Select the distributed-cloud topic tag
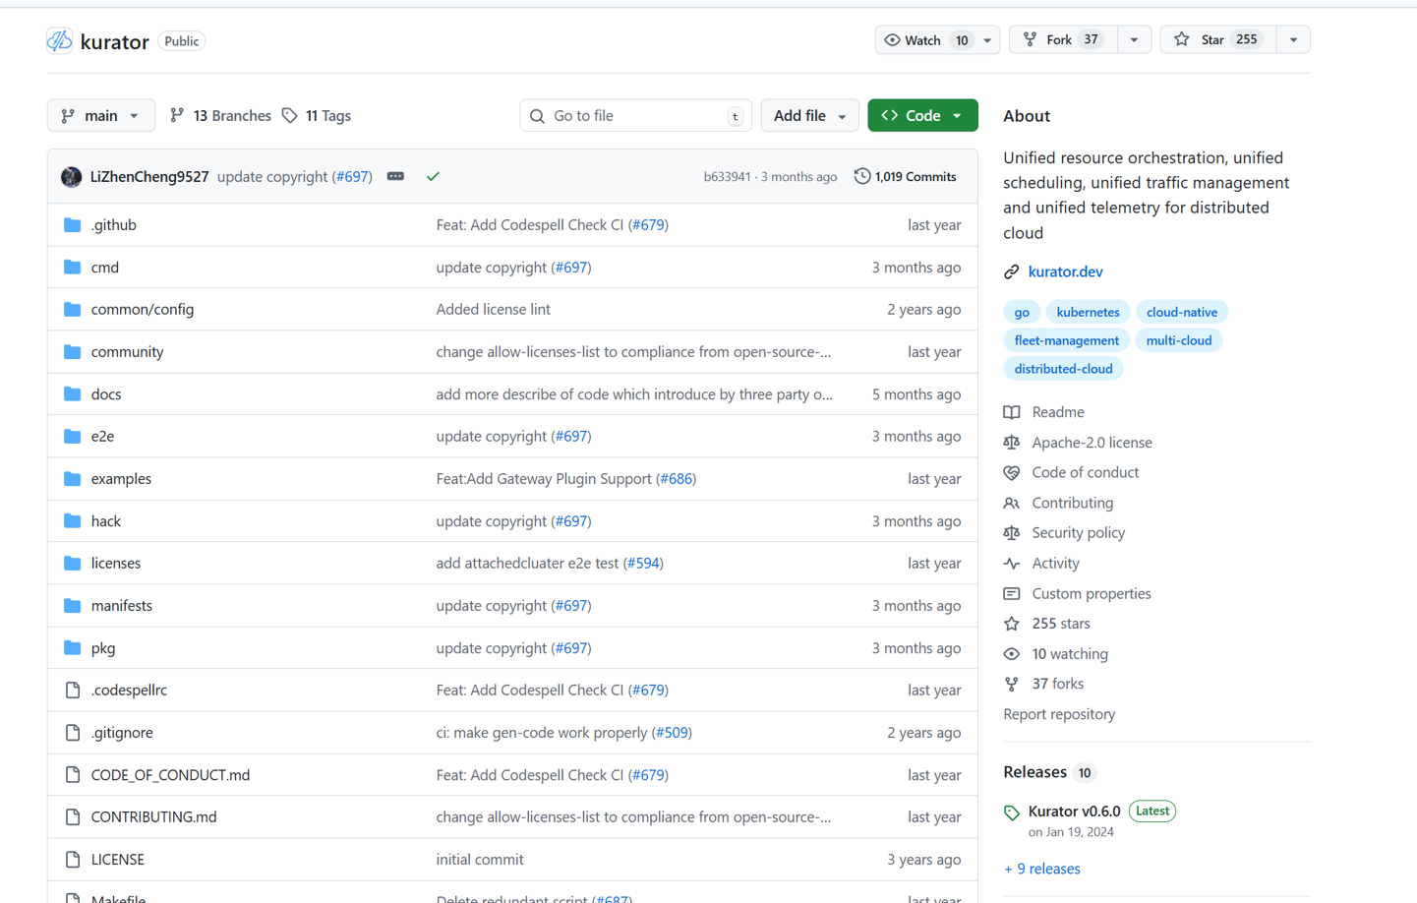This screenshot has width=1417, height=903. click(x=1063, y=369)
